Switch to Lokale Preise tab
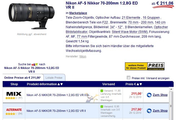Screen dimensions: 176x120 [54, 78]
